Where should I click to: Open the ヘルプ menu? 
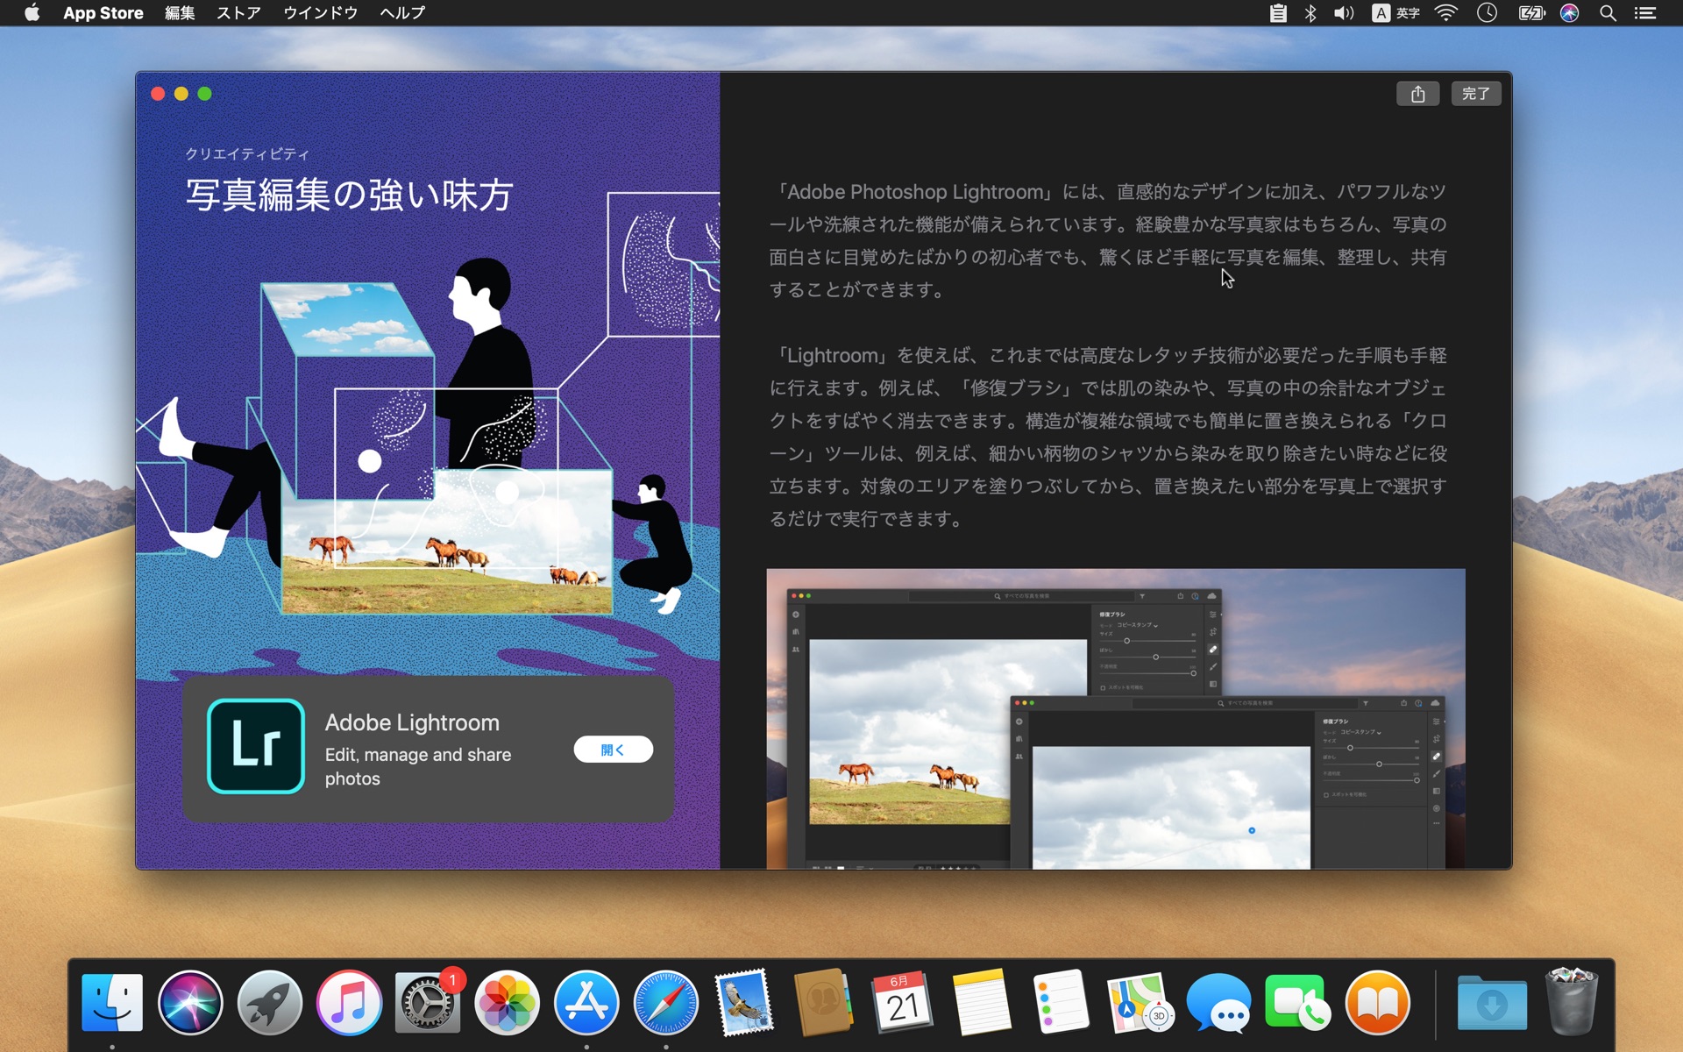point(402,12)
